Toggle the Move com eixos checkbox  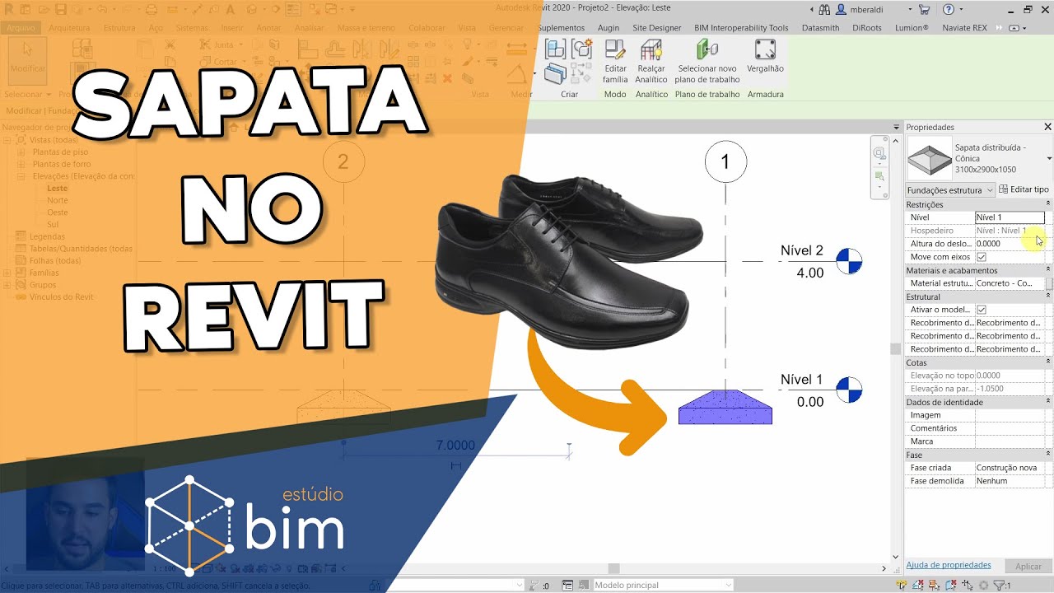[x=981, y=257]
